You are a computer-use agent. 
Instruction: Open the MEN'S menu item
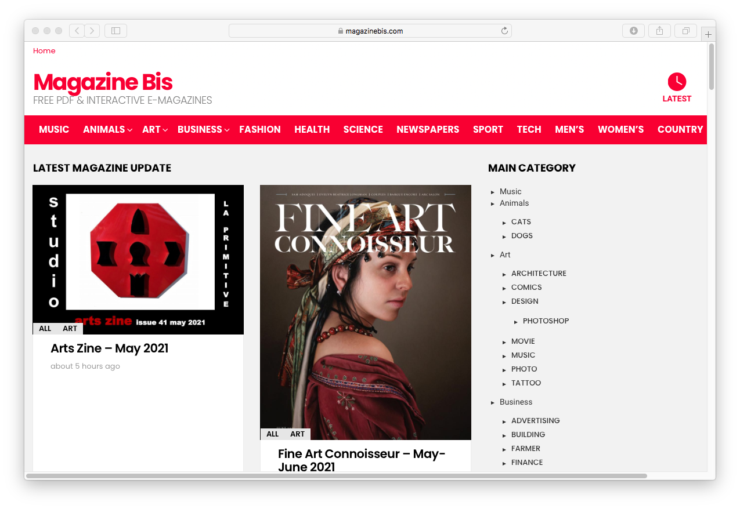tap(569, 129)
